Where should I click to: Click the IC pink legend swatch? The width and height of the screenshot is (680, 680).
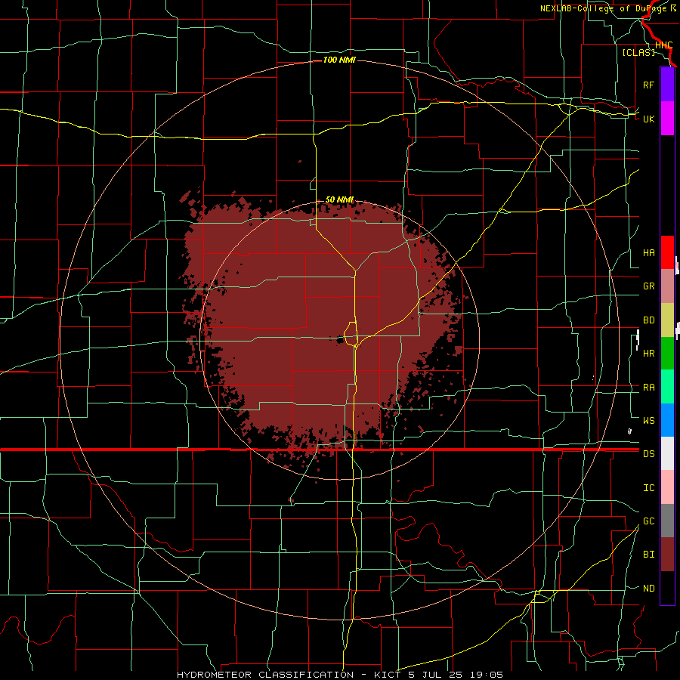click(x=667, y=487)
